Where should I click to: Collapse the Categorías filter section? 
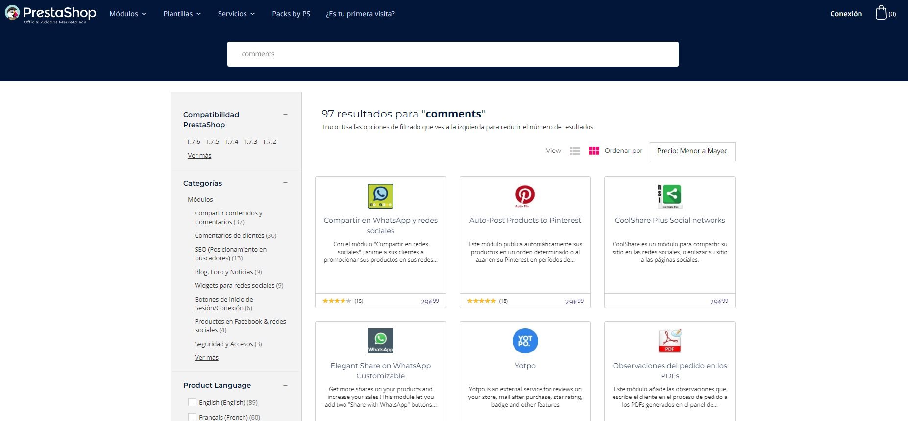[285, 183]
